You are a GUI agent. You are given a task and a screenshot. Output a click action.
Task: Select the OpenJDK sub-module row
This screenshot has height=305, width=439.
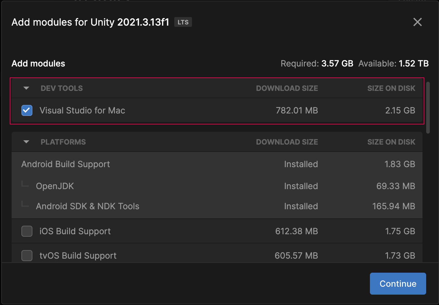pyautogui.click(x=55, y=186)
